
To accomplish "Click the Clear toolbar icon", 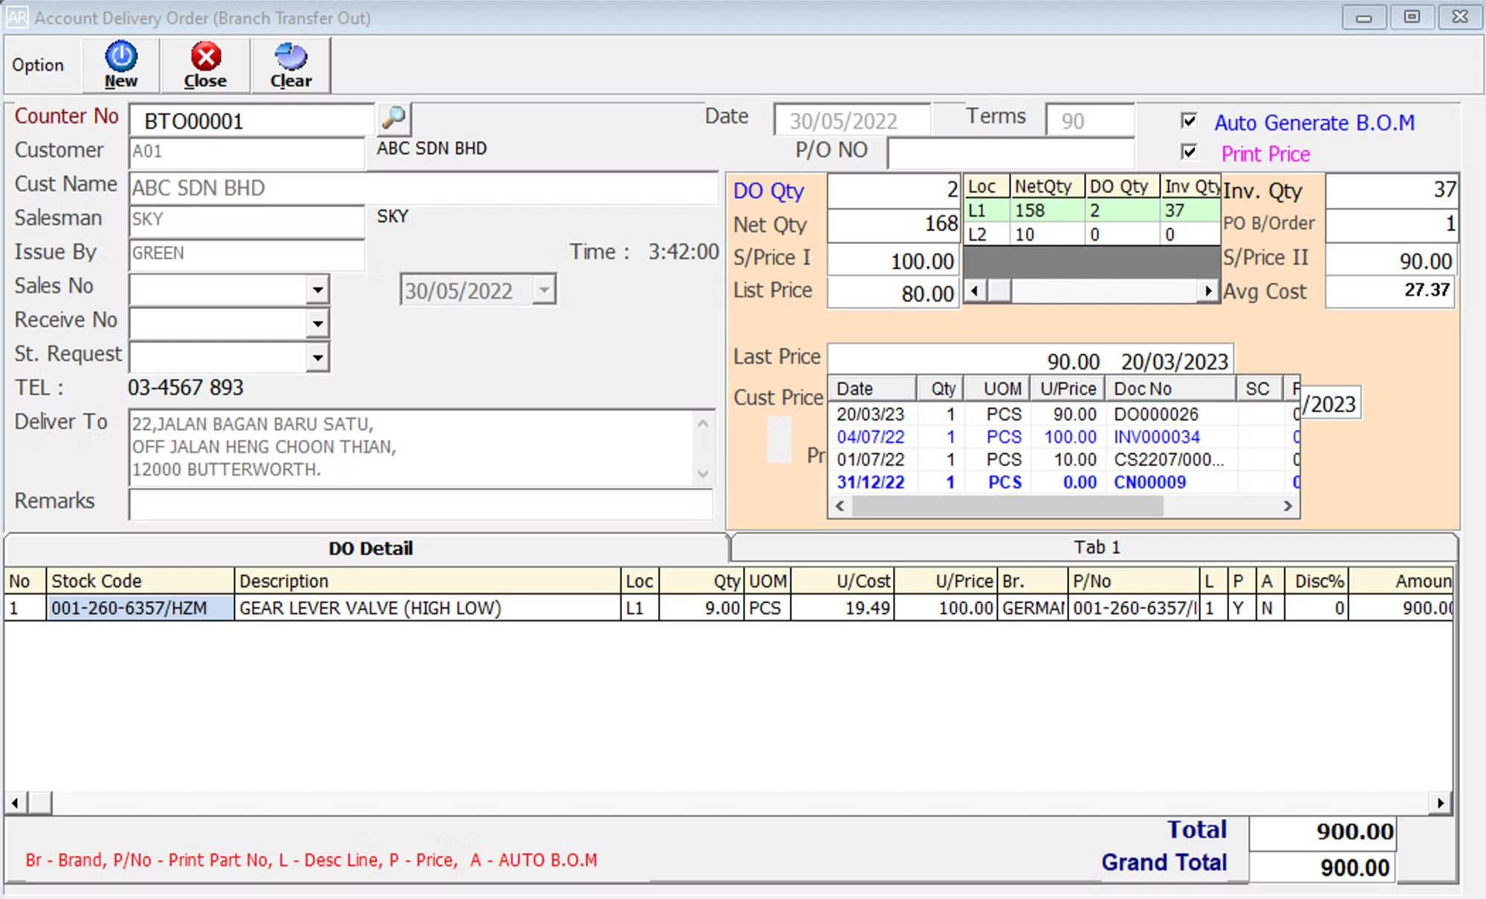I will click(x=291, y=65).
